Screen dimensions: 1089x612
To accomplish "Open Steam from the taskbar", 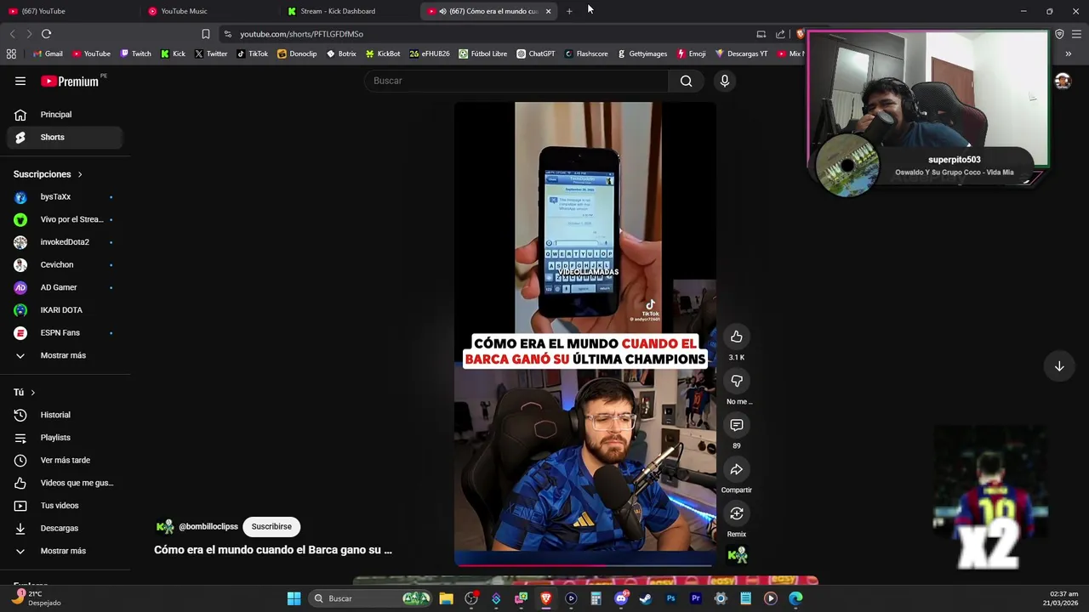I will tap(646, 598).
